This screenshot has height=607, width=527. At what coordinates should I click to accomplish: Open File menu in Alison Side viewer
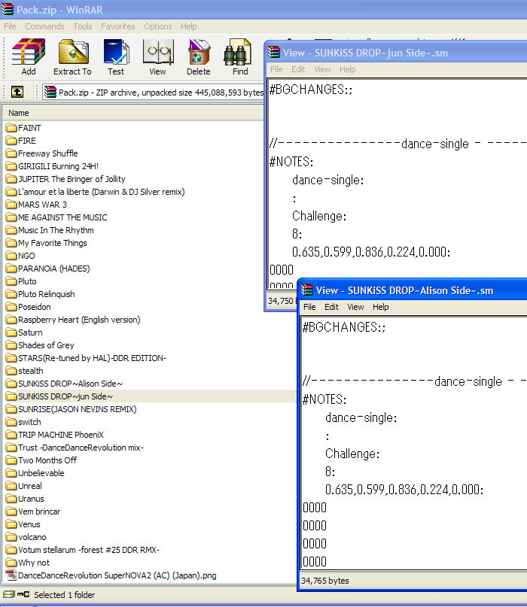(309, 307)
